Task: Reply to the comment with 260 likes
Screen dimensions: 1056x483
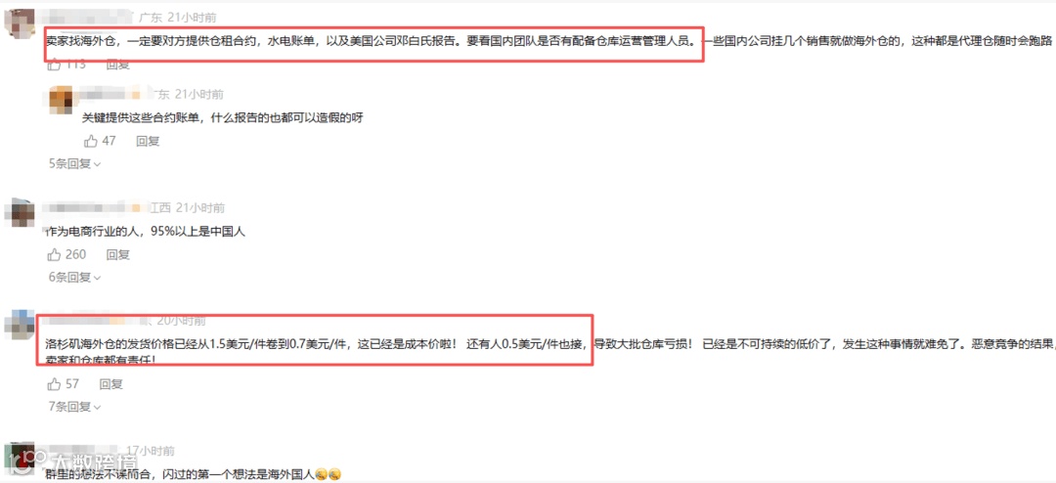Action: coord(118,254)
